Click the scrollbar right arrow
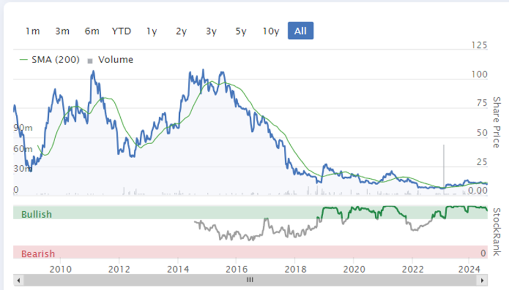 pyautogui.click(x=482, y=280)
